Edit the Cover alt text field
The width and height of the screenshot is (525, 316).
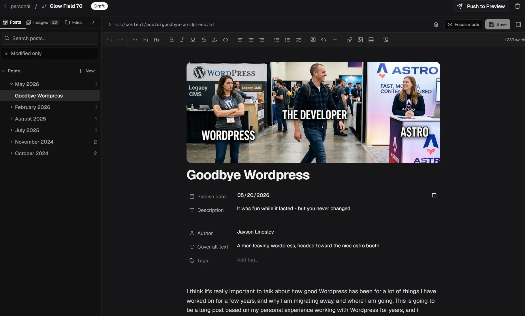pyautogui.click(x=309, y=246)
